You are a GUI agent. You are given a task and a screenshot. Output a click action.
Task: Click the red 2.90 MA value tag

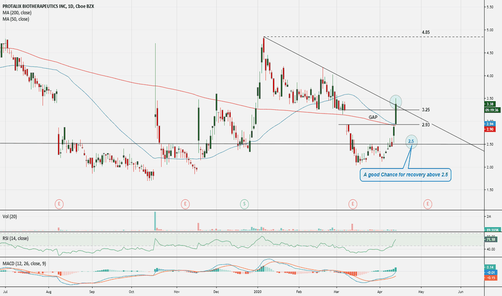coord(491,129)
